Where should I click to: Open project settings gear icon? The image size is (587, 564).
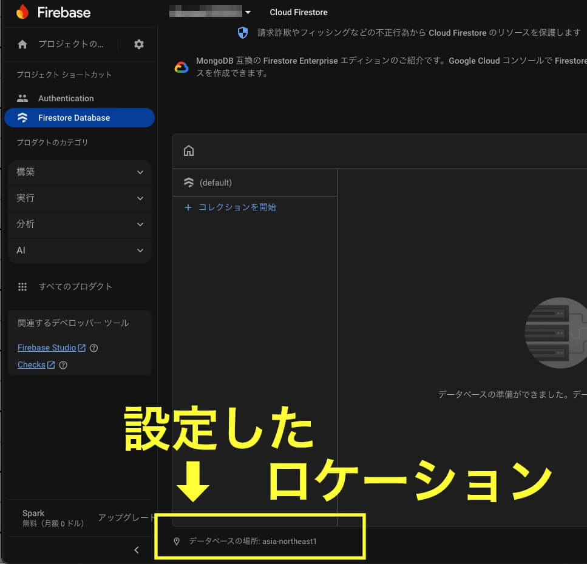139,44
